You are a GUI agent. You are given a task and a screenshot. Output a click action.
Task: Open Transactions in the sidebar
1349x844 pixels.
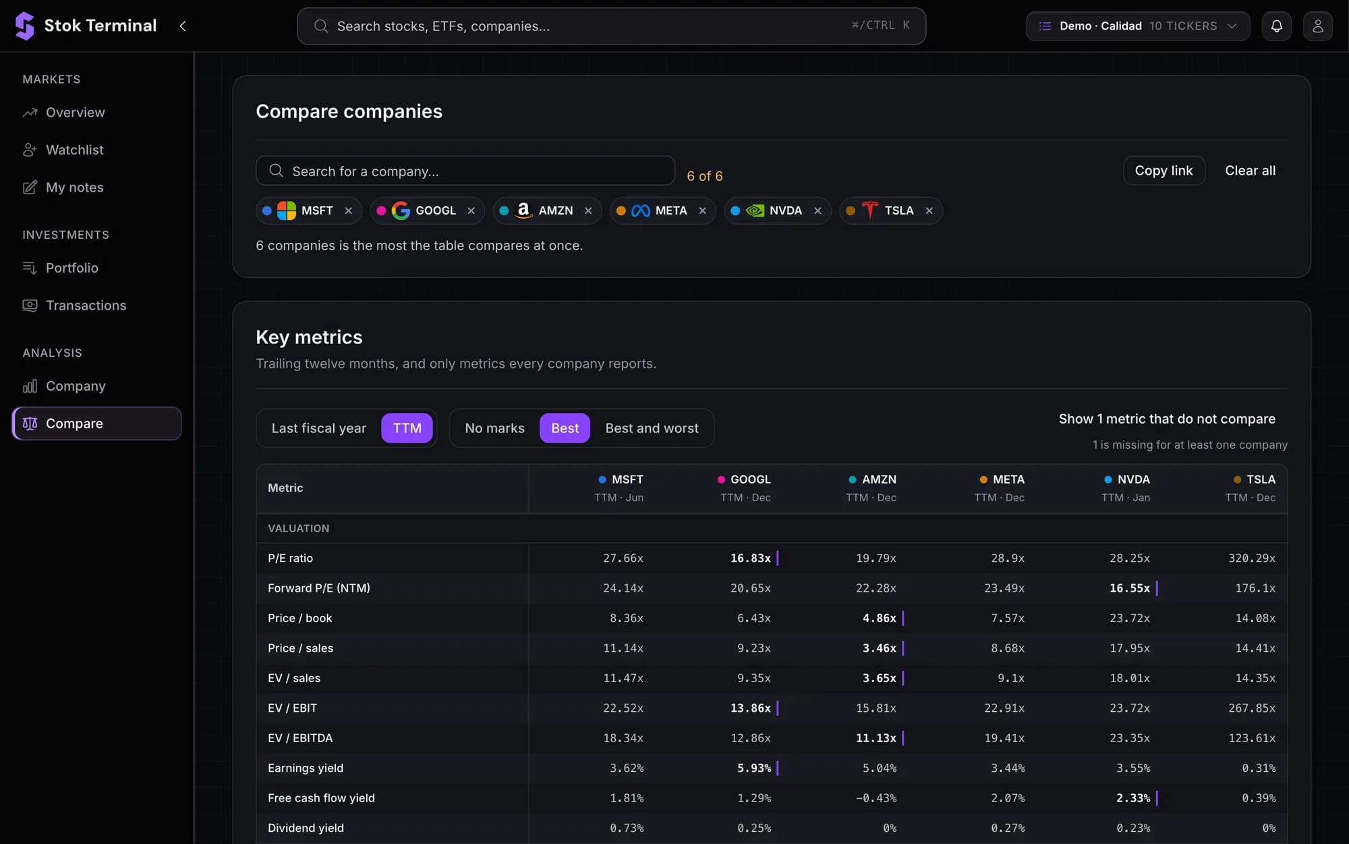[96, 306]
